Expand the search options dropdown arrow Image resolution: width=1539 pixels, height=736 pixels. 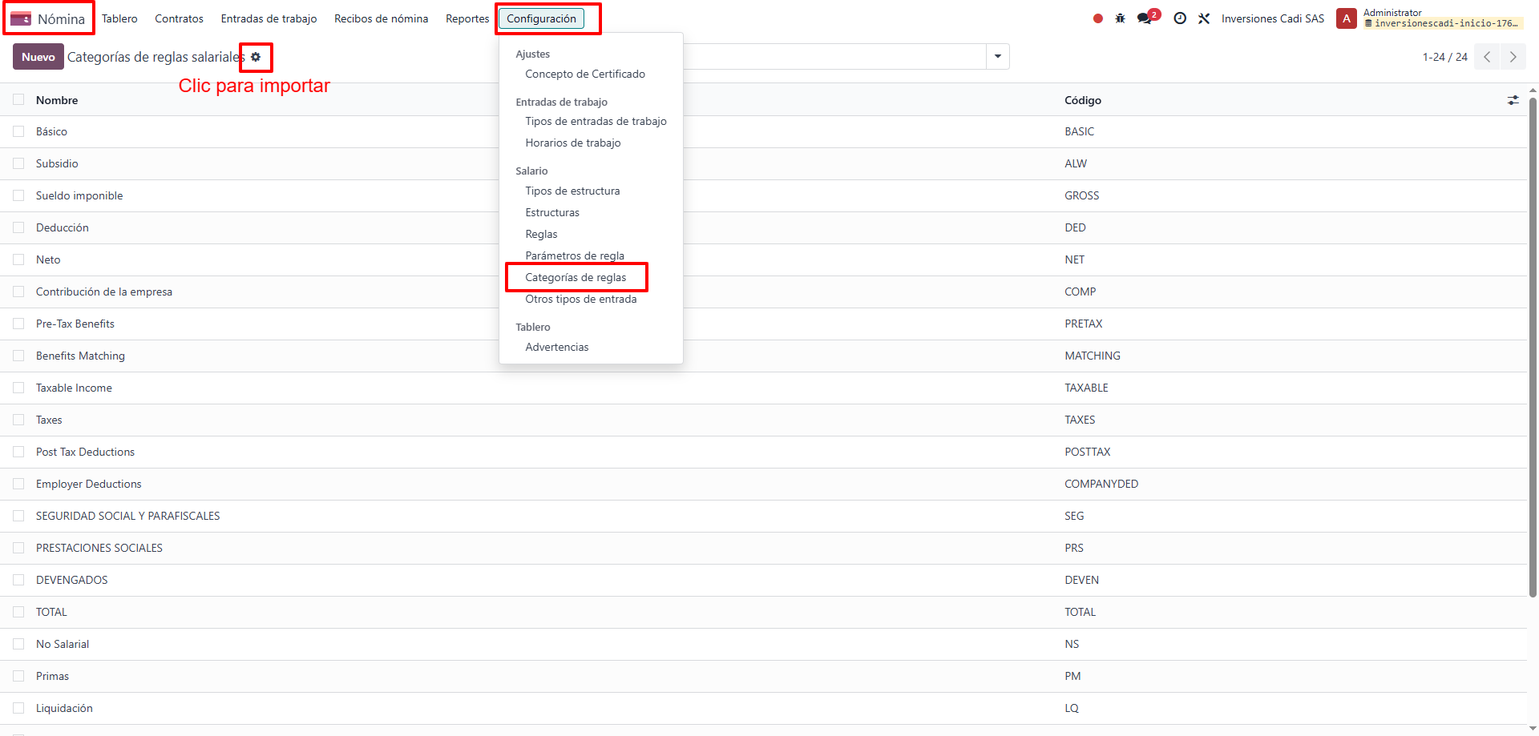(998, 57)
